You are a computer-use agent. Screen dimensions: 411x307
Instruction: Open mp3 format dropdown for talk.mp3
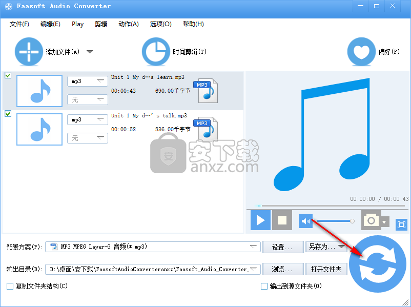click(88, 119)
